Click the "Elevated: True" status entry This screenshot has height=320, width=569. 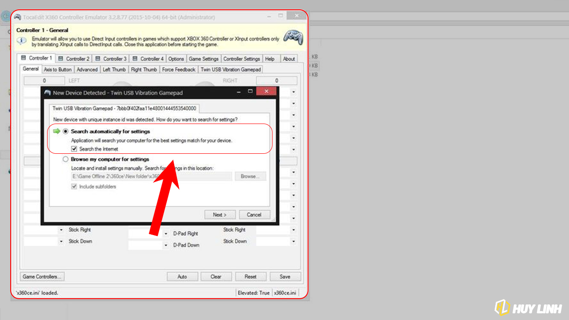pos(253,293)
